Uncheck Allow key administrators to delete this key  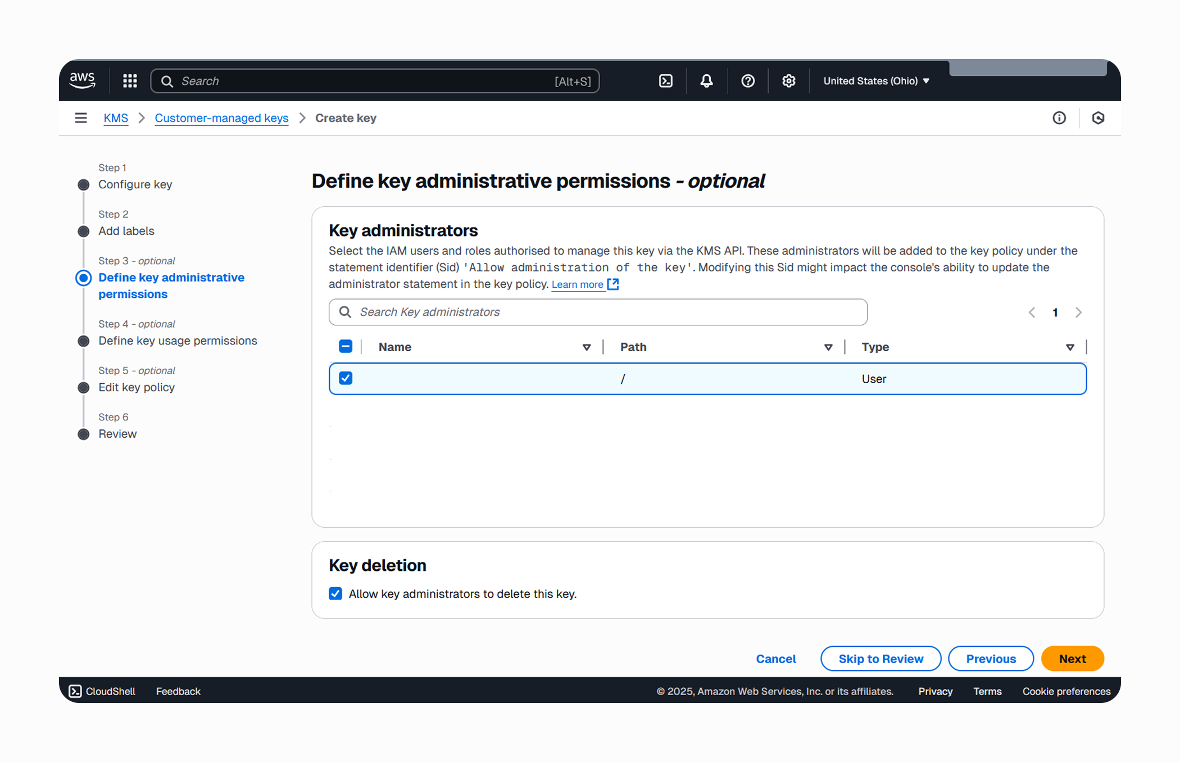(x=335, y=593)
